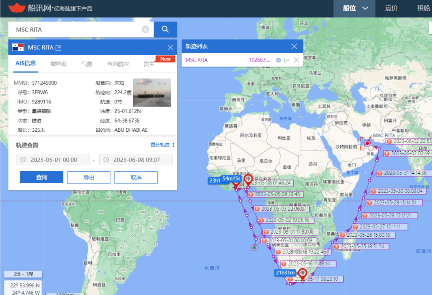Remove MSC RITA from track list
This screenshot has width=432, height=295.
[x=296, y=60]
